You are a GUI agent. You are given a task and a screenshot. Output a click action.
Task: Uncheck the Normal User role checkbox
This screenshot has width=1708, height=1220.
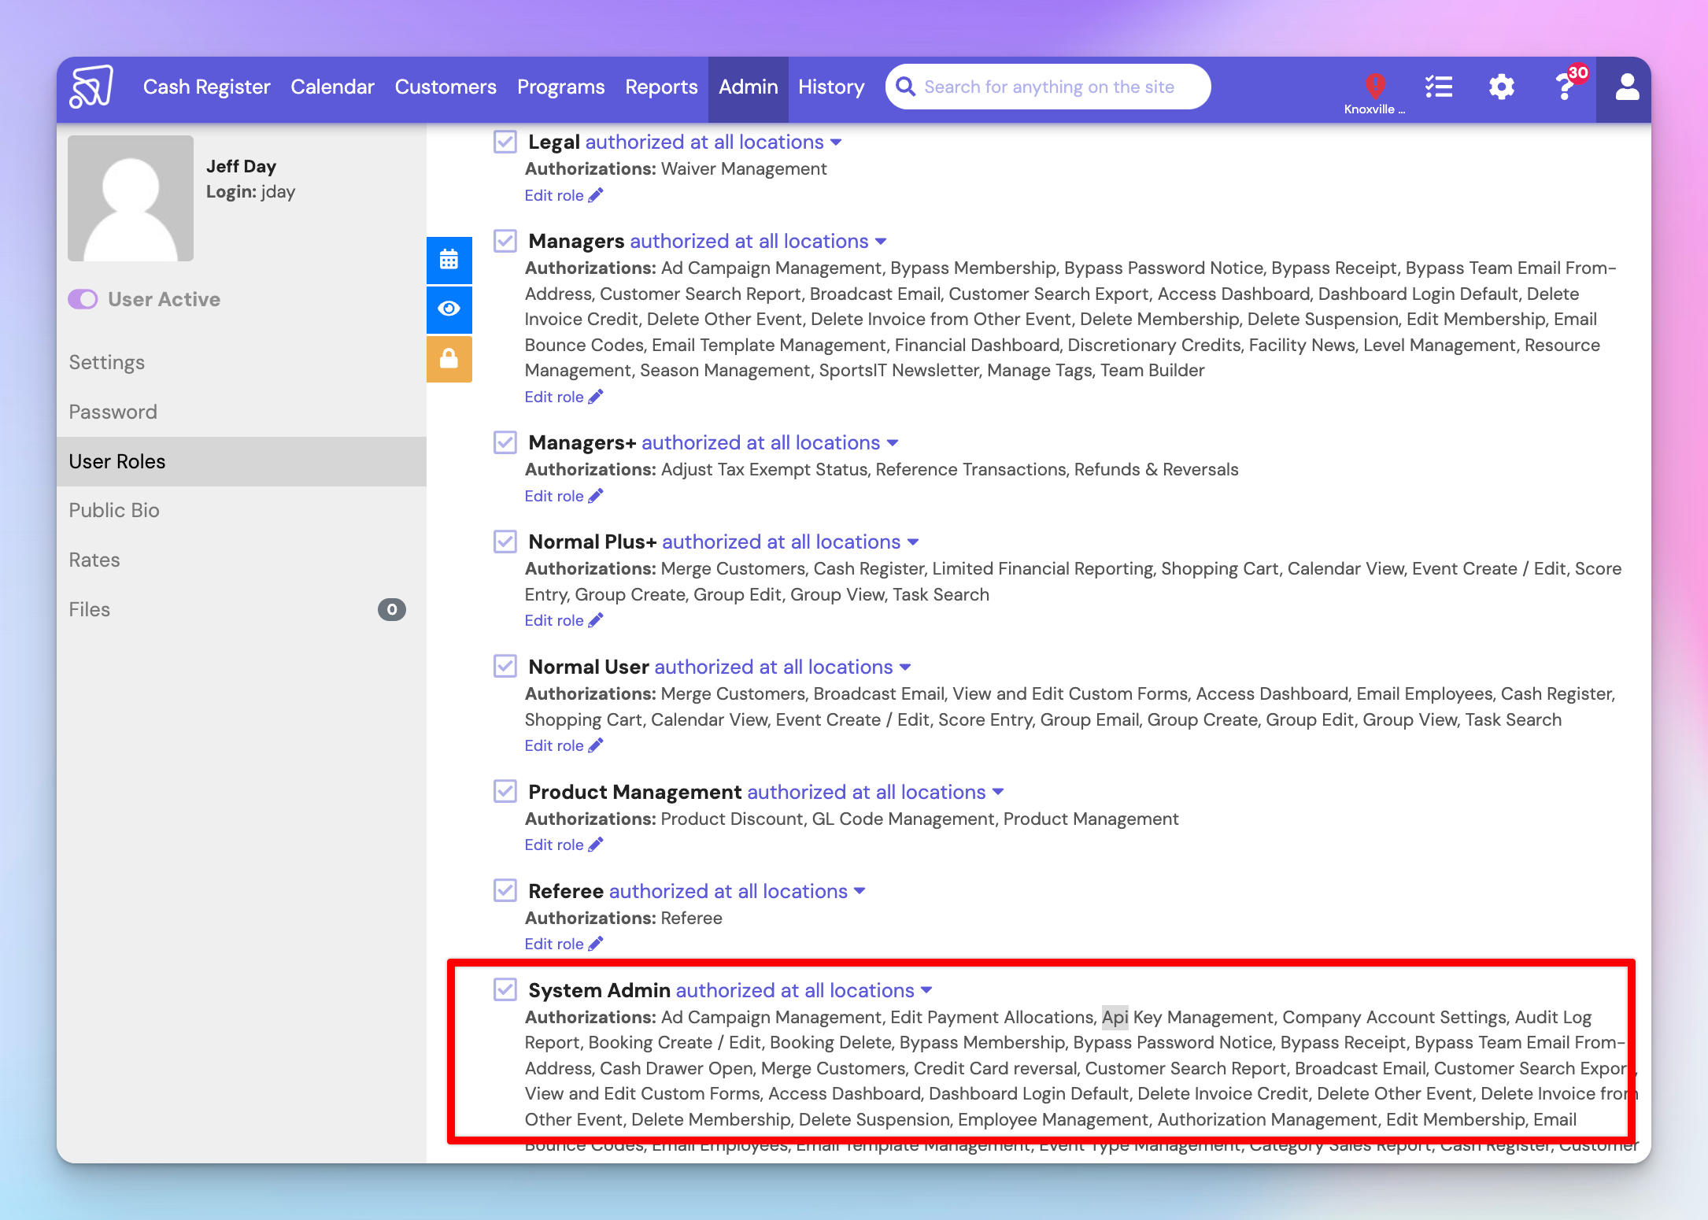(x=505, y=667)
